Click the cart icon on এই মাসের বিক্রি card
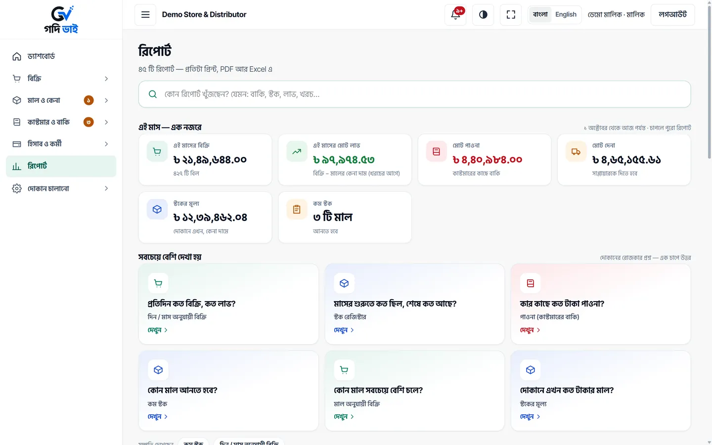The height and width of the screenshot is (445, 712). pos(157,152)
